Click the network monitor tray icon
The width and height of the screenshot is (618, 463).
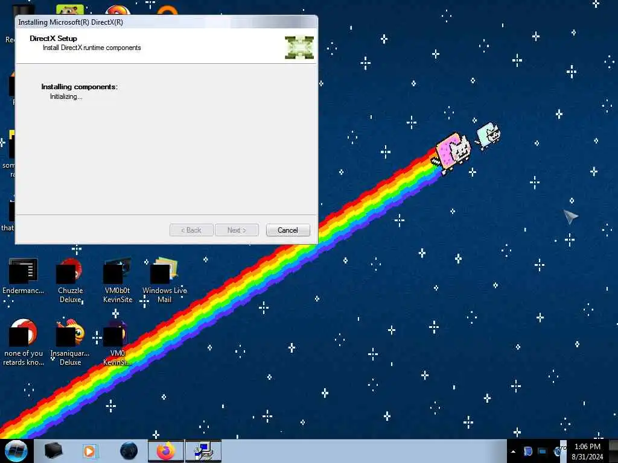[x=543, y=451]
